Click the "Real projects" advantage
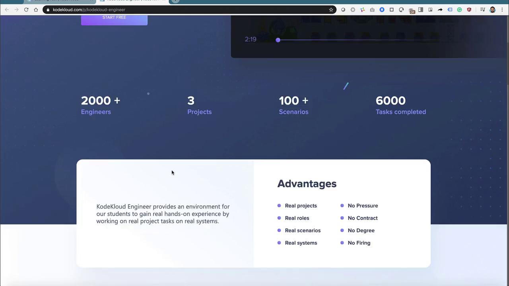This screenshot has width=509, height=286. 301,205
